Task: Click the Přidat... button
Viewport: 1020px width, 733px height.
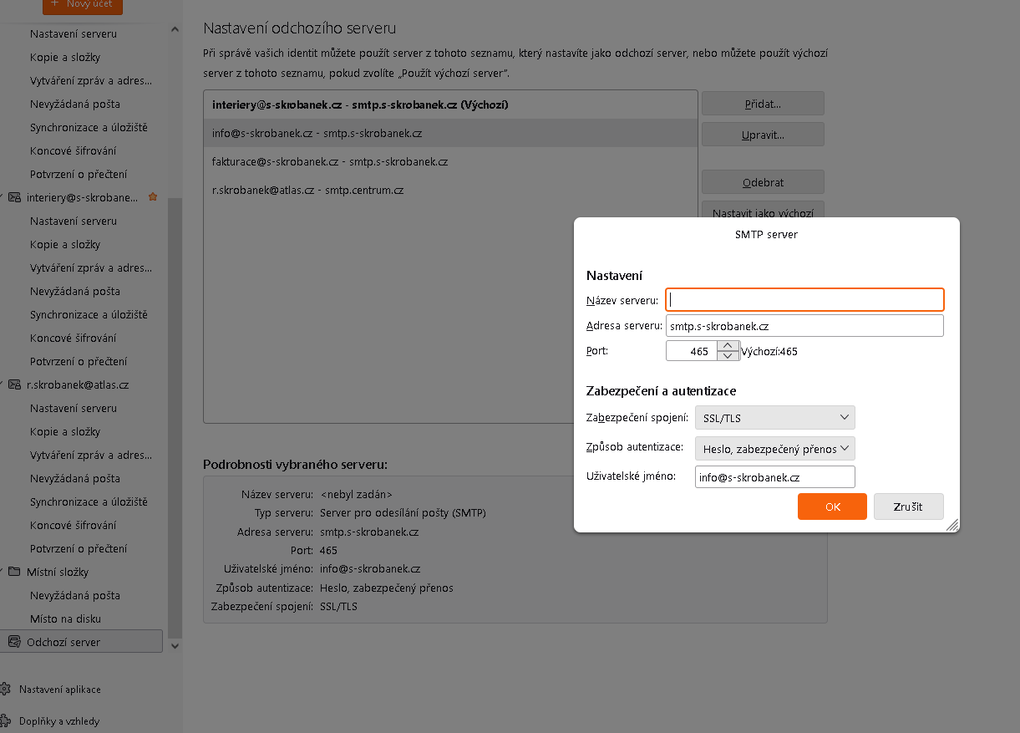Action: tap(763, 104)
